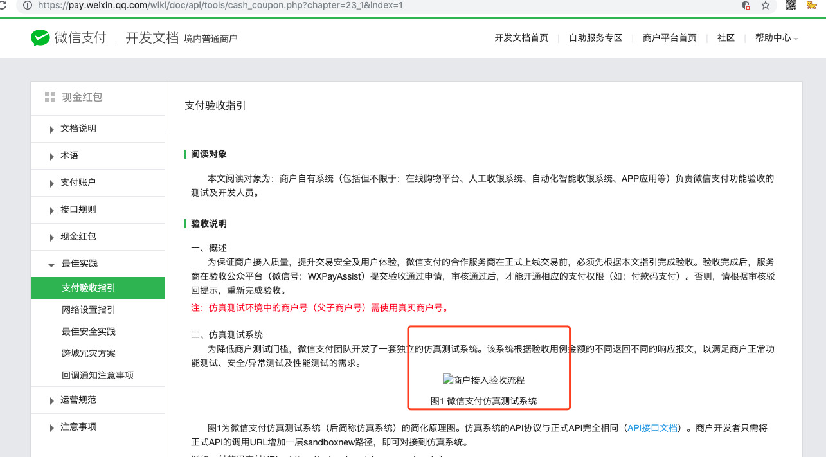
Task: Click the red note about 仿真测试环境 商户号
Action: [x=320, y=308]
